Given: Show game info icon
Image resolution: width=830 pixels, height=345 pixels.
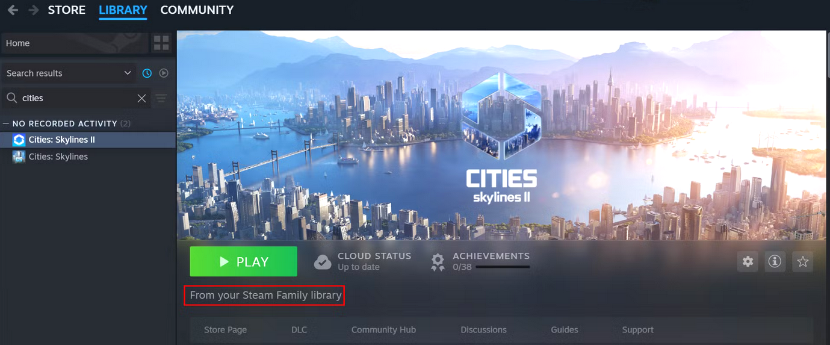Looking at the screenshot, I should coord(775,261).
